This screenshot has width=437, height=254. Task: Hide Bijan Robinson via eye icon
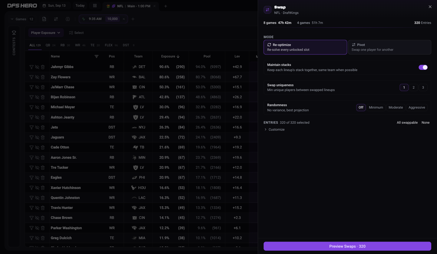point(37,97)
